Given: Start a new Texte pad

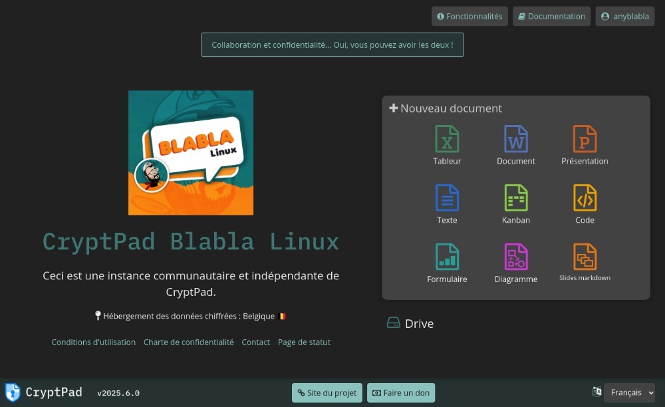Looking at the screenshot, I should (447, 205).
